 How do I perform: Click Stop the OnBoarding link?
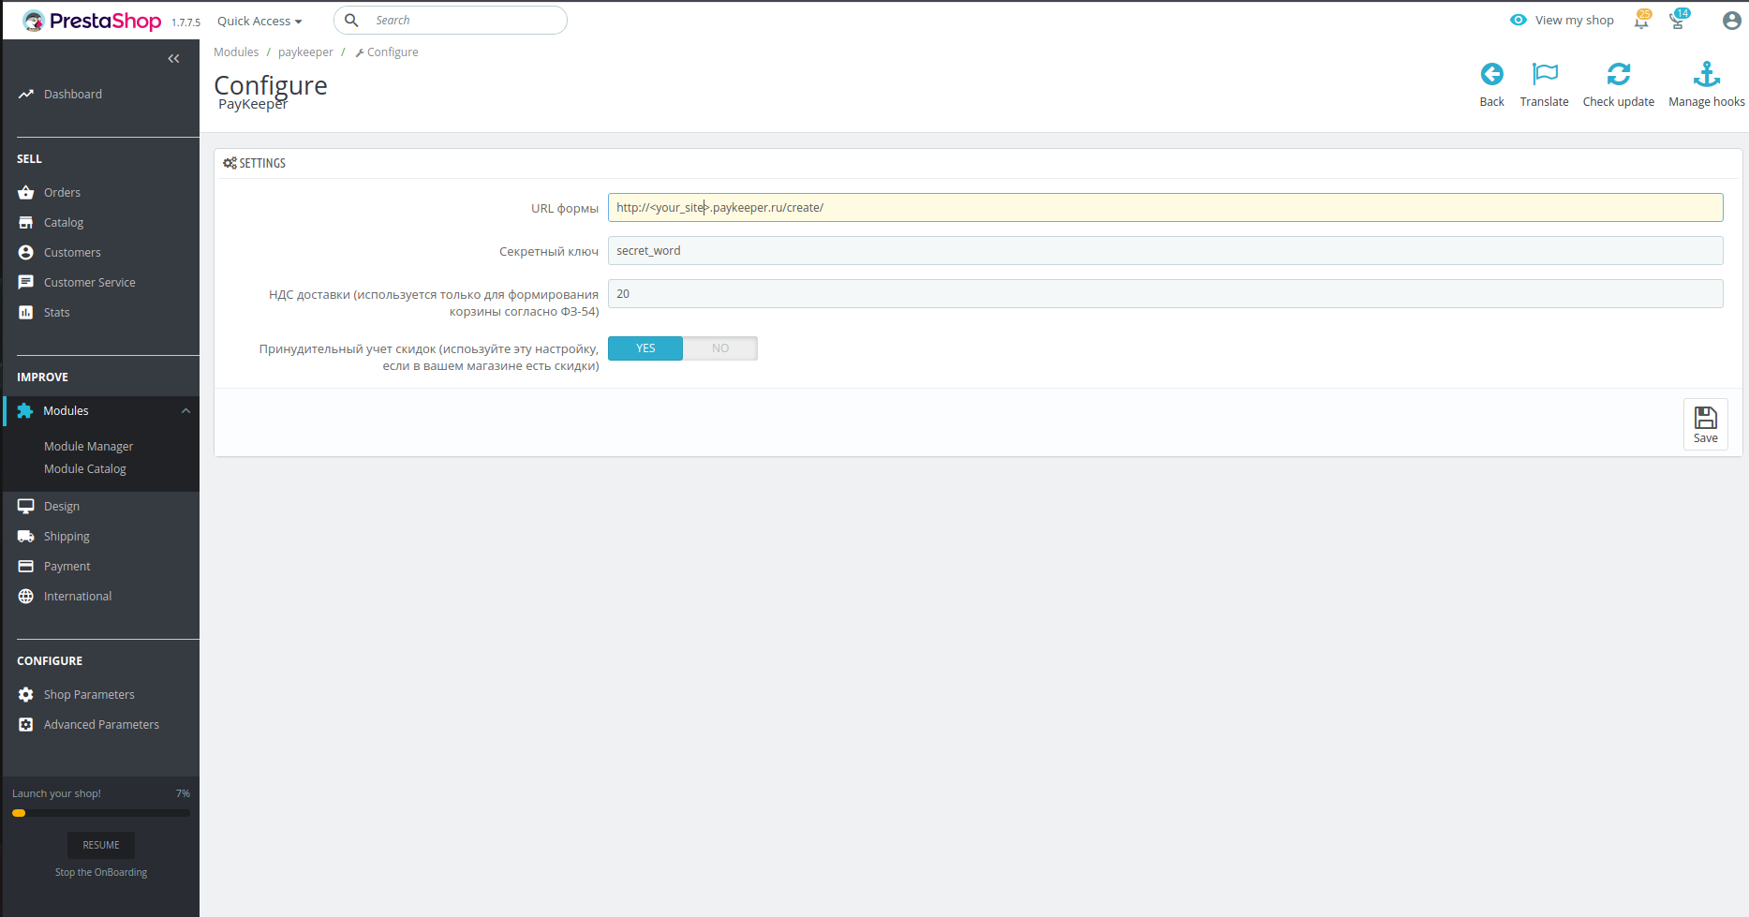101,872
